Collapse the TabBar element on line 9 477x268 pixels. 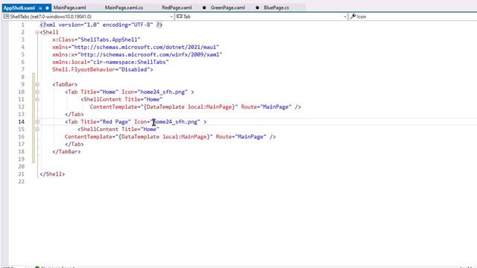point(37,84)
